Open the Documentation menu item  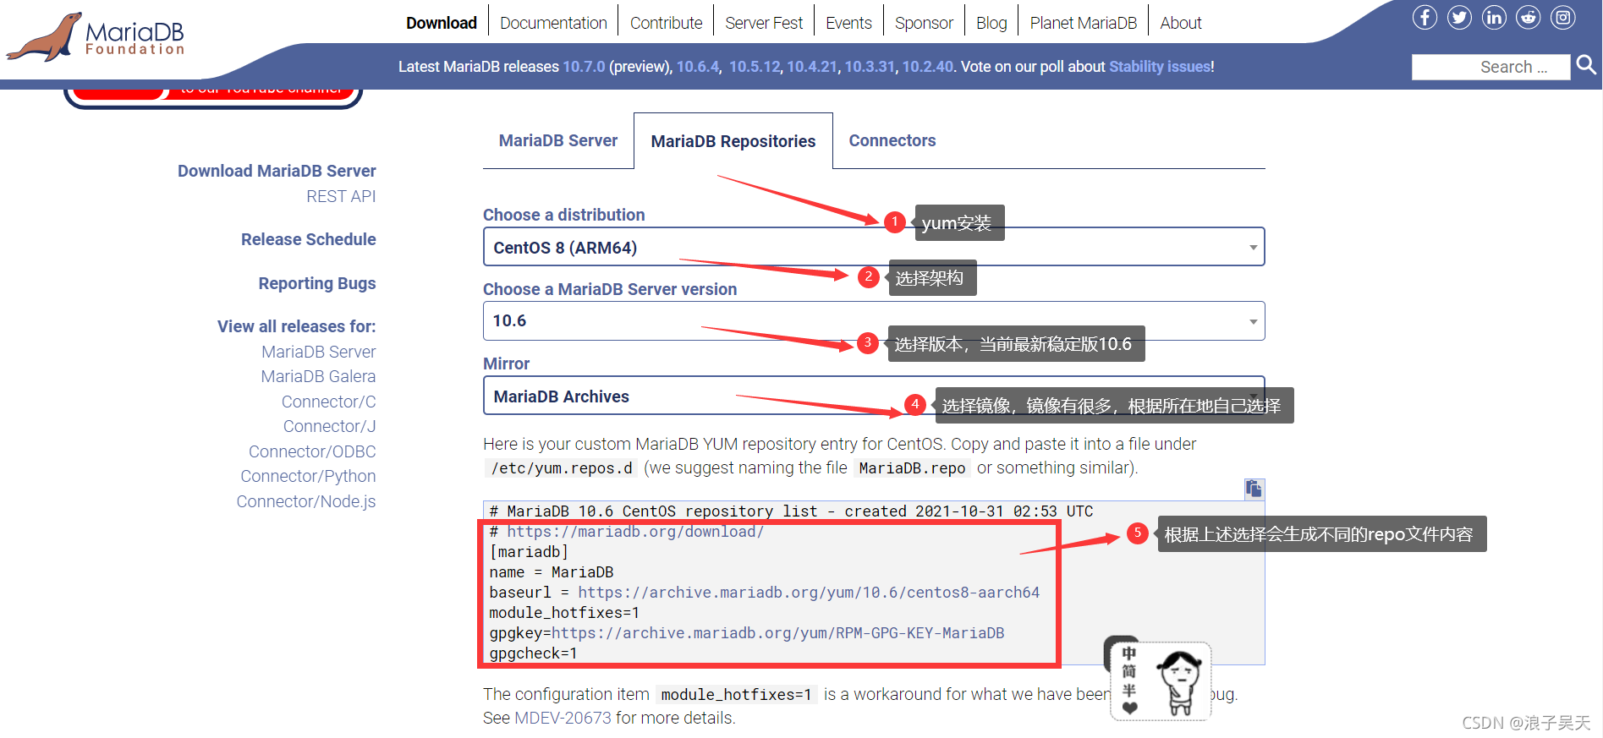pos(553,23)
